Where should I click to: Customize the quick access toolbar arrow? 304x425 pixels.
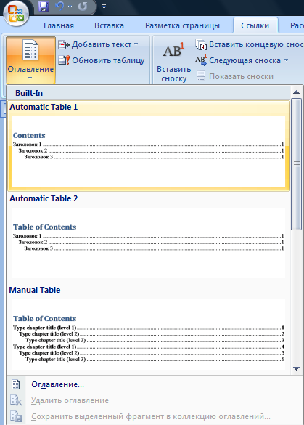104,7
